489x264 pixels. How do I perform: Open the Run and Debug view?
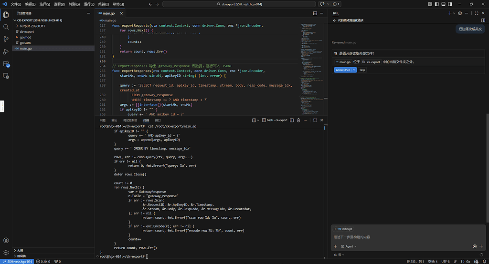(6, 51)
